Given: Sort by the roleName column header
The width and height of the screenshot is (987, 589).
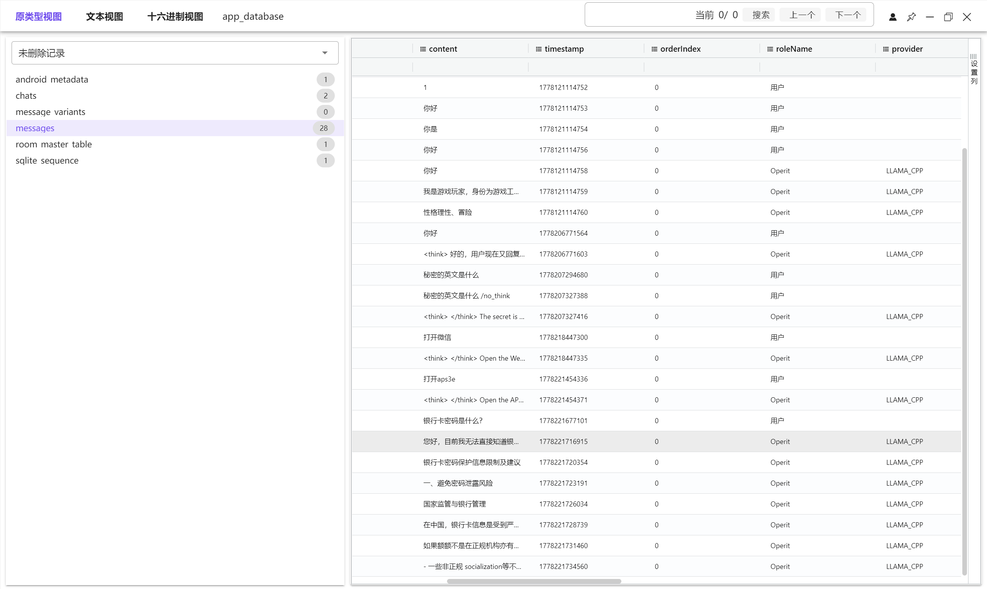Looking at the screenshot, I should pyautogui.click(x=794, y=49).
